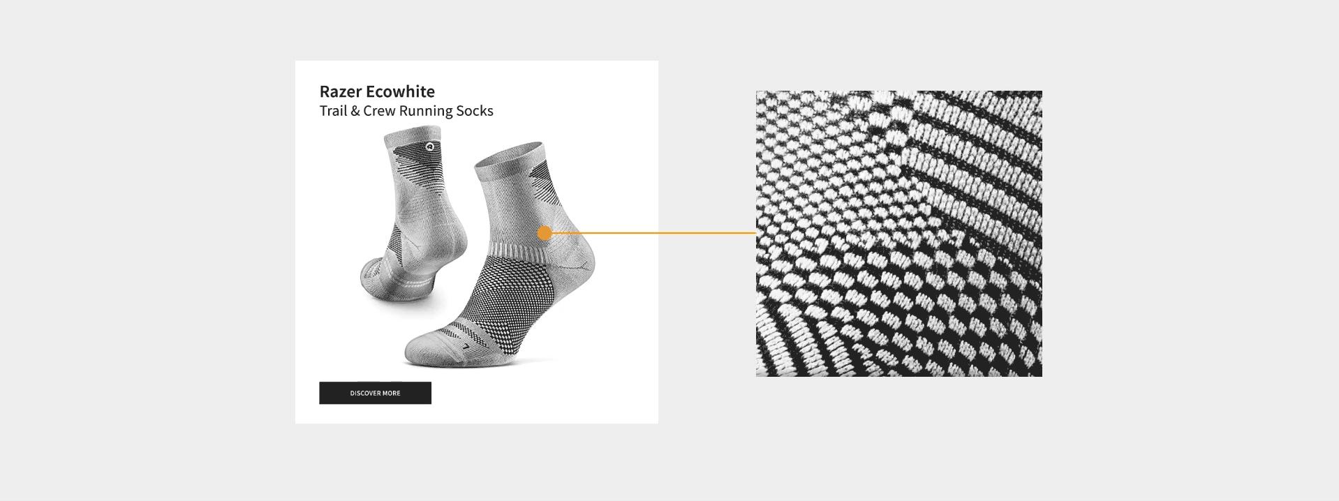The width and height of the screenshot is (1339, 501).
Task: Click the Trail & Crew Running Socks subtitle
Action: coord(406,111)
